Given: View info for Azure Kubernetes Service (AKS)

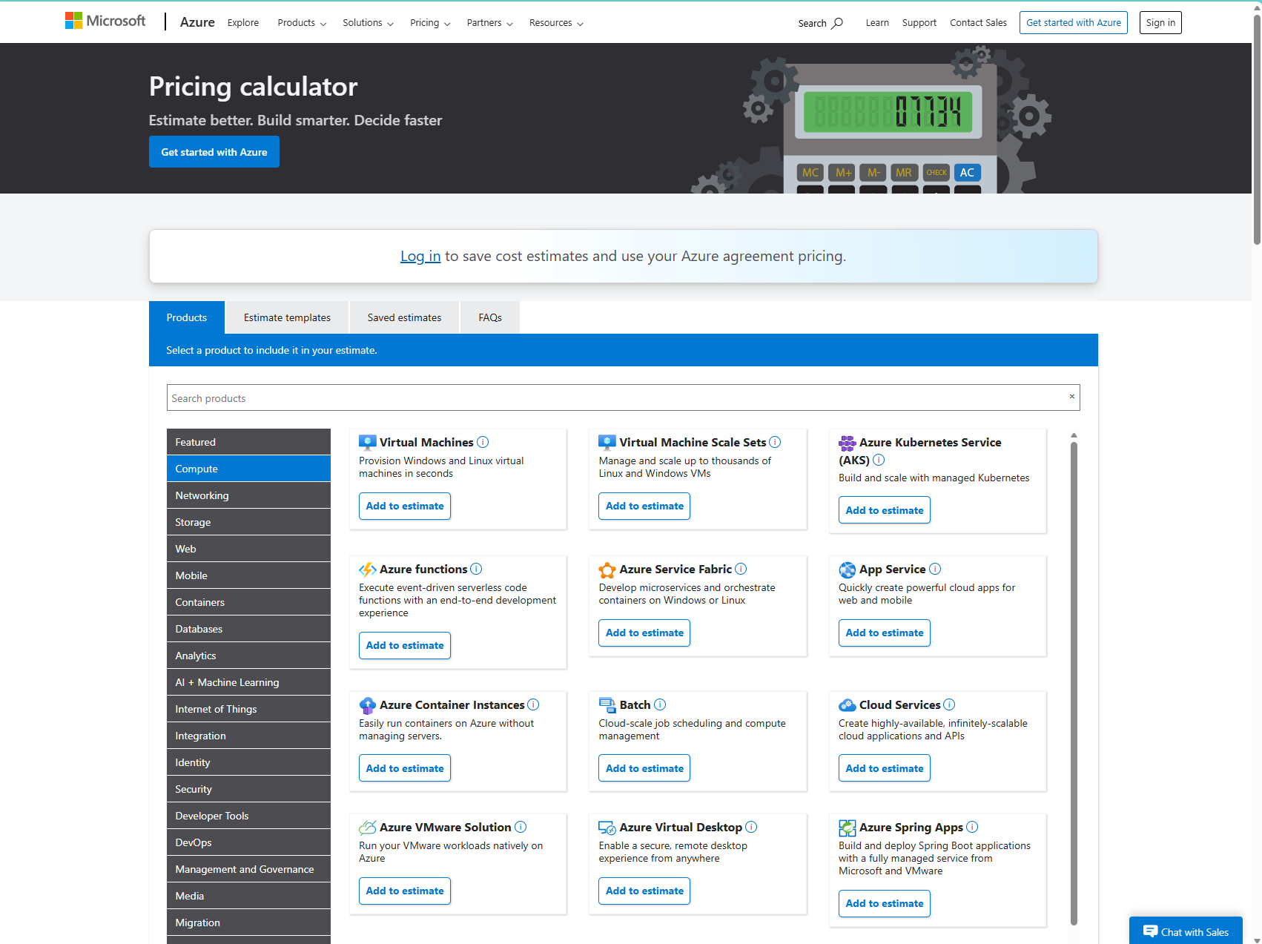Looking at the screenshot, I should (x=879, y=460).
